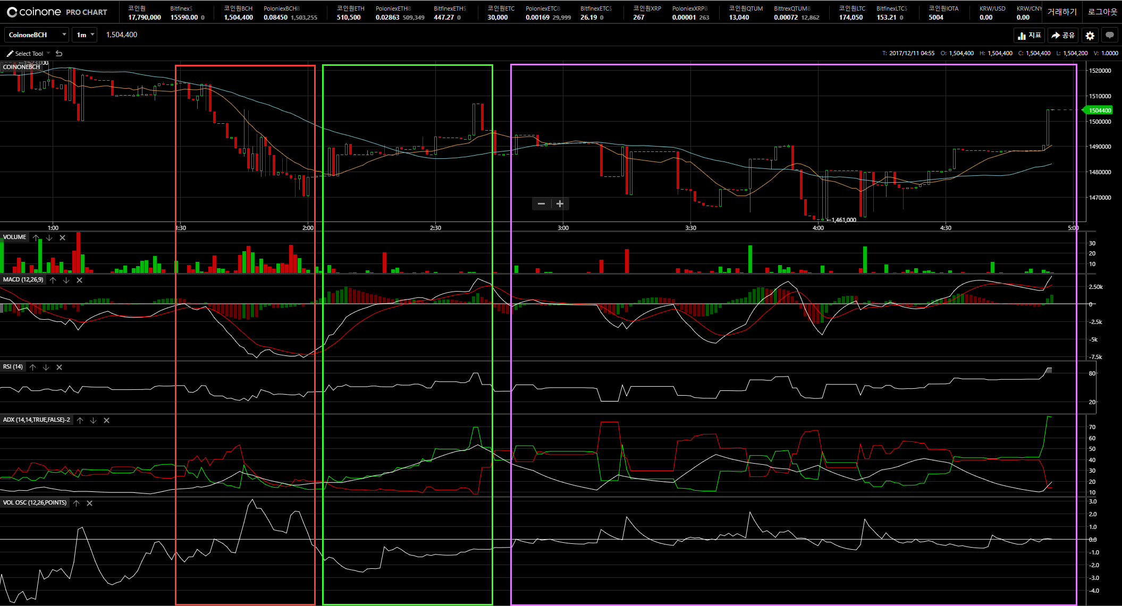Open the 지표 indicators menu
This screenshot has width=1122, height=606.
tap(1030, 36)
